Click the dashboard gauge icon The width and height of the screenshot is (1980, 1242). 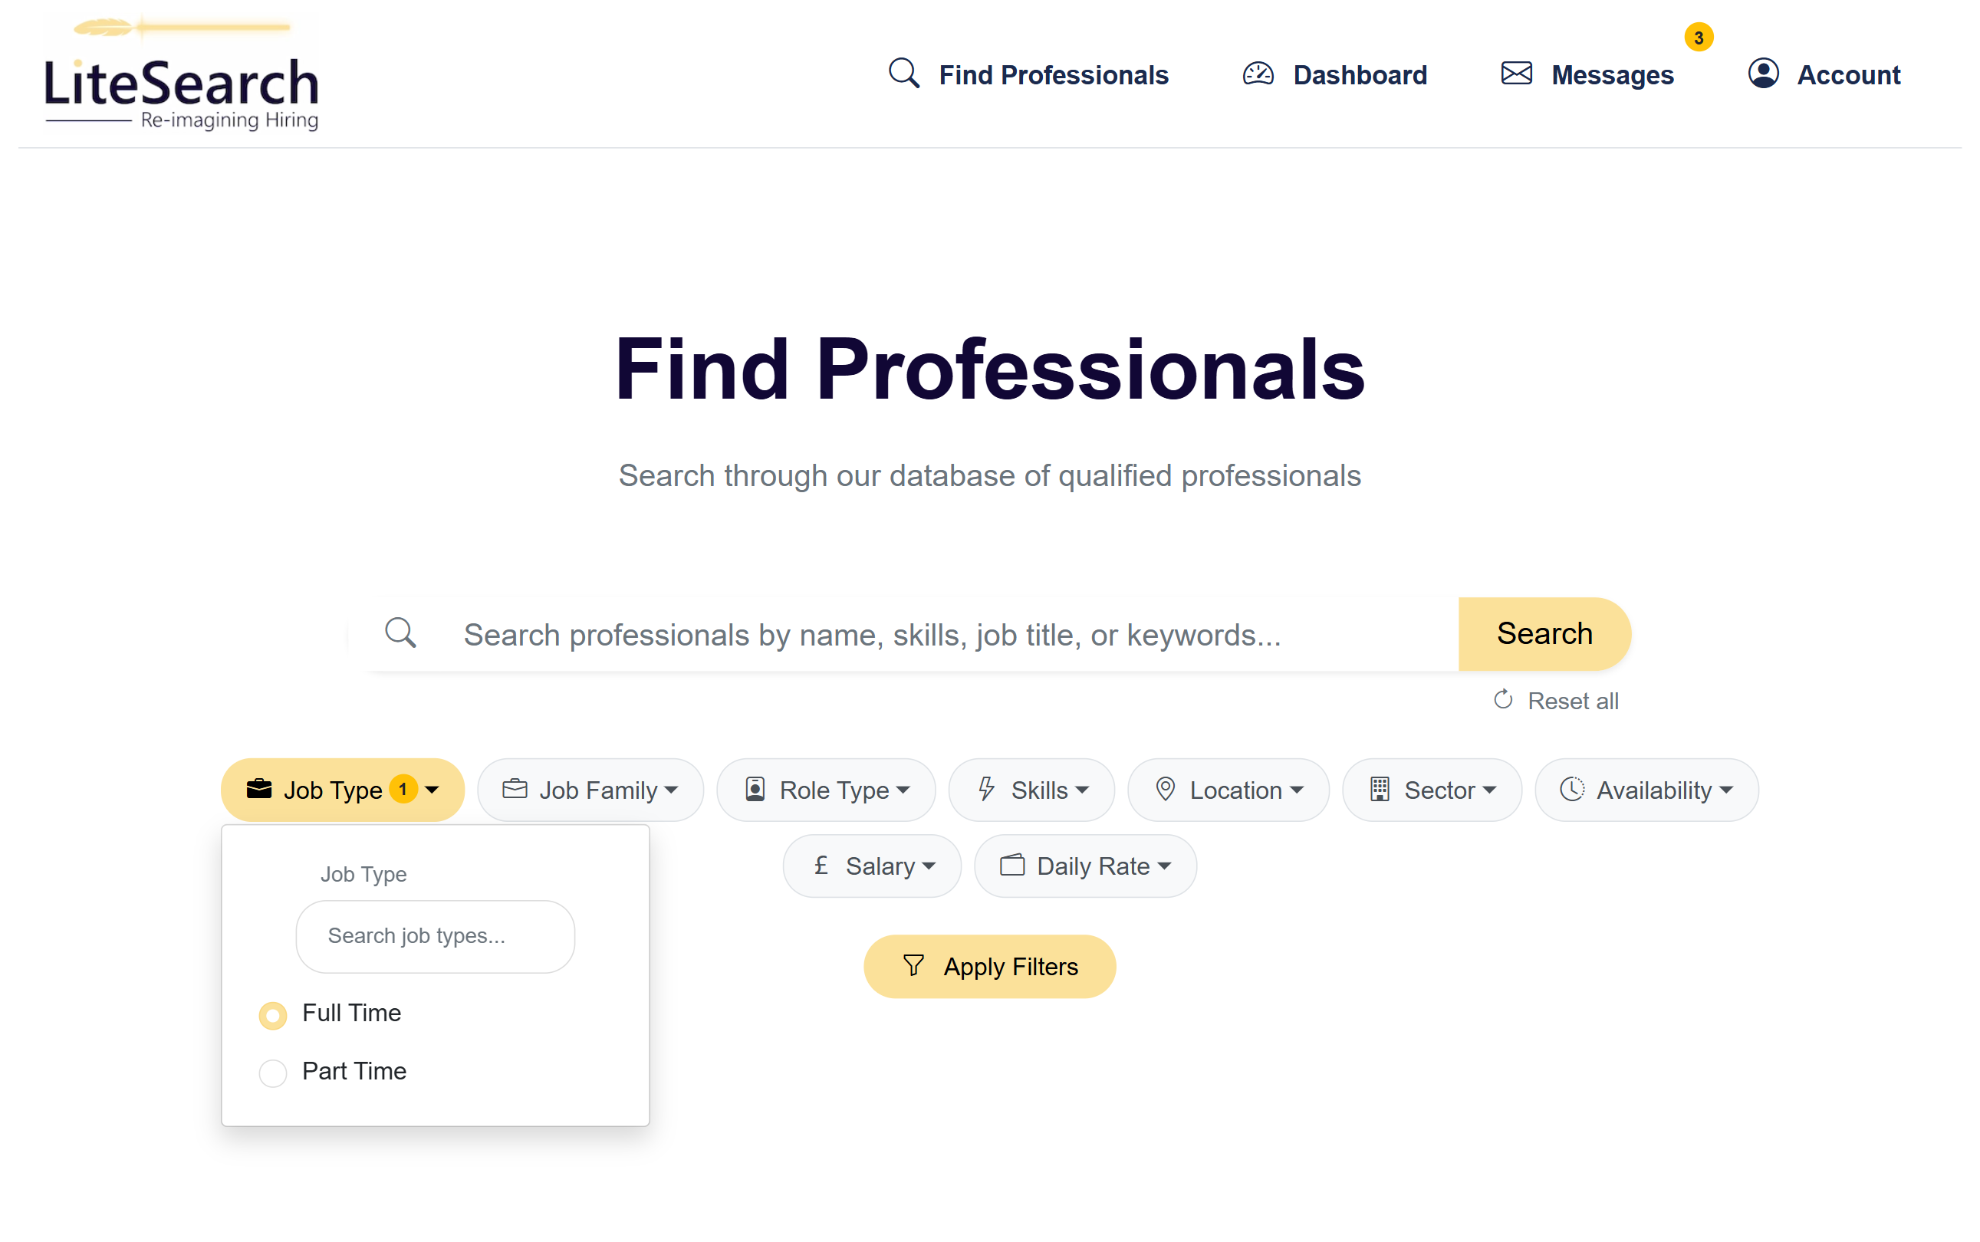(x=1258, y=74)
